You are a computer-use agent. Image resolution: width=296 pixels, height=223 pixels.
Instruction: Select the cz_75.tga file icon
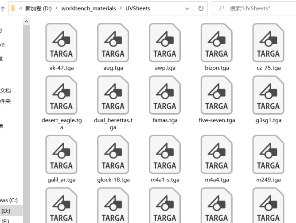268,42
